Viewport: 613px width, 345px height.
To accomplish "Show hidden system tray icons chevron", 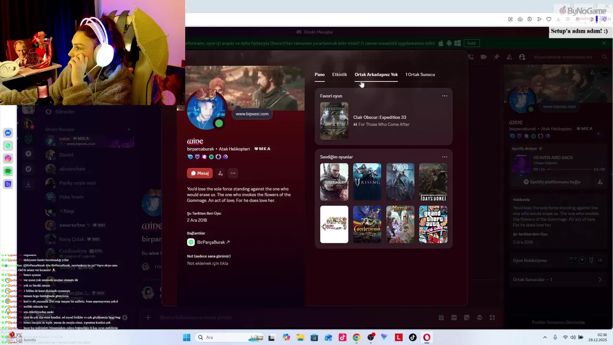I will pos(545,337).
